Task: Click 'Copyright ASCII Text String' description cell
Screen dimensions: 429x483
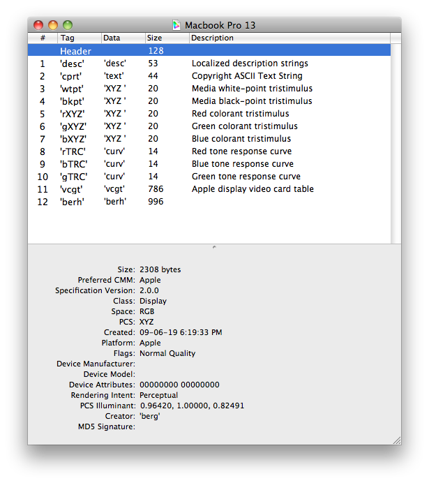Action: click(247, 76)
